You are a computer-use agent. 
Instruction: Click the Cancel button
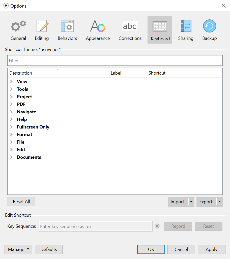[x=181, y=249]
